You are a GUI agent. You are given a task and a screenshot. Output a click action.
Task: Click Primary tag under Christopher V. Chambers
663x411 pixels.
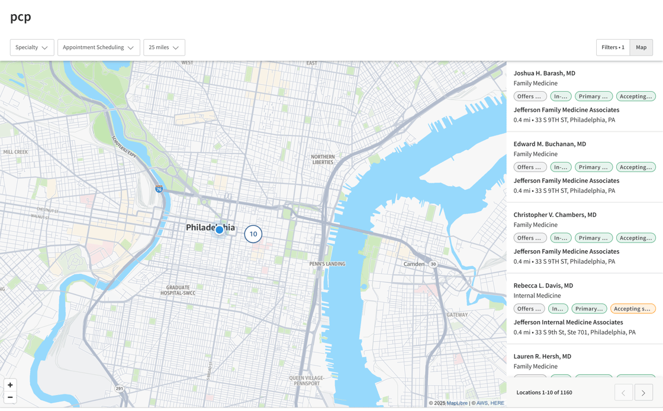pos(594,238)
